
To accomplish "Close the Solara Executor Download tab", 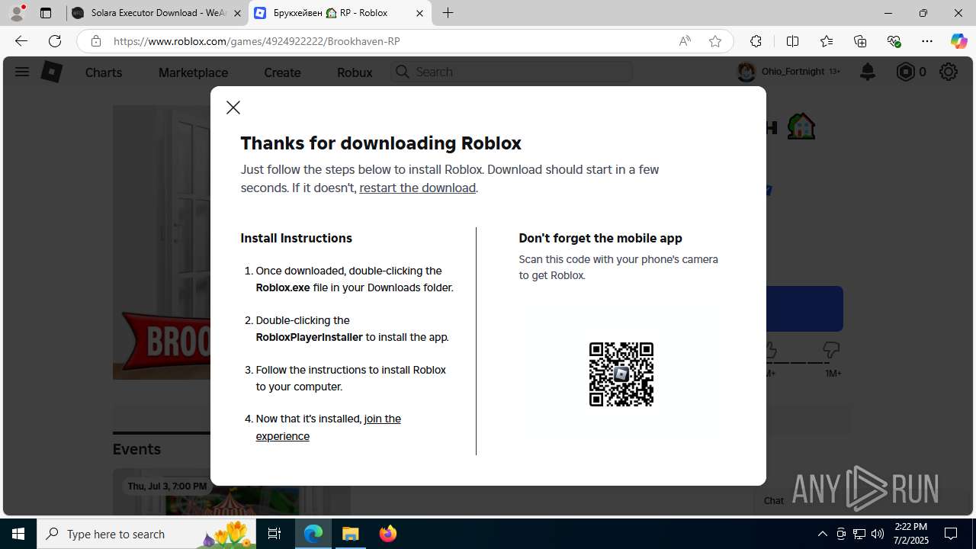I will 238,13.
